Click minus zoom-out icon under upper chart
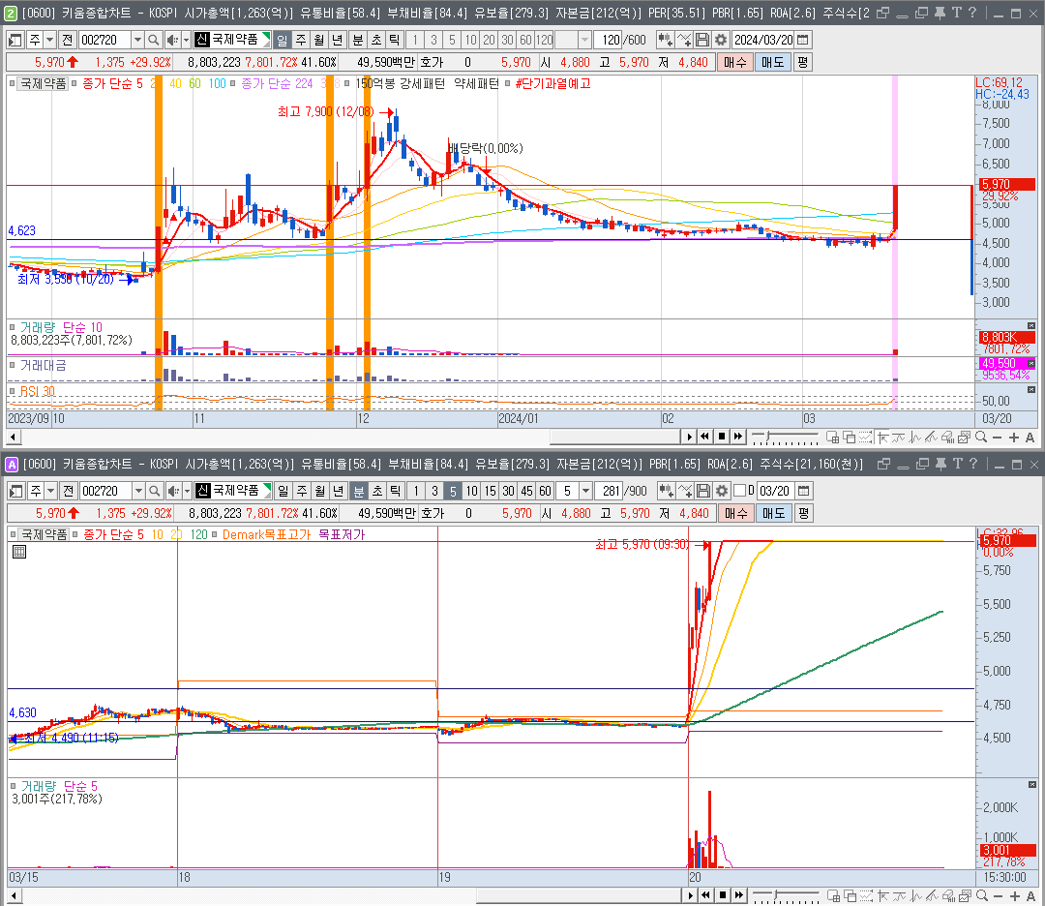1045x906 pixels. (997, 438)
